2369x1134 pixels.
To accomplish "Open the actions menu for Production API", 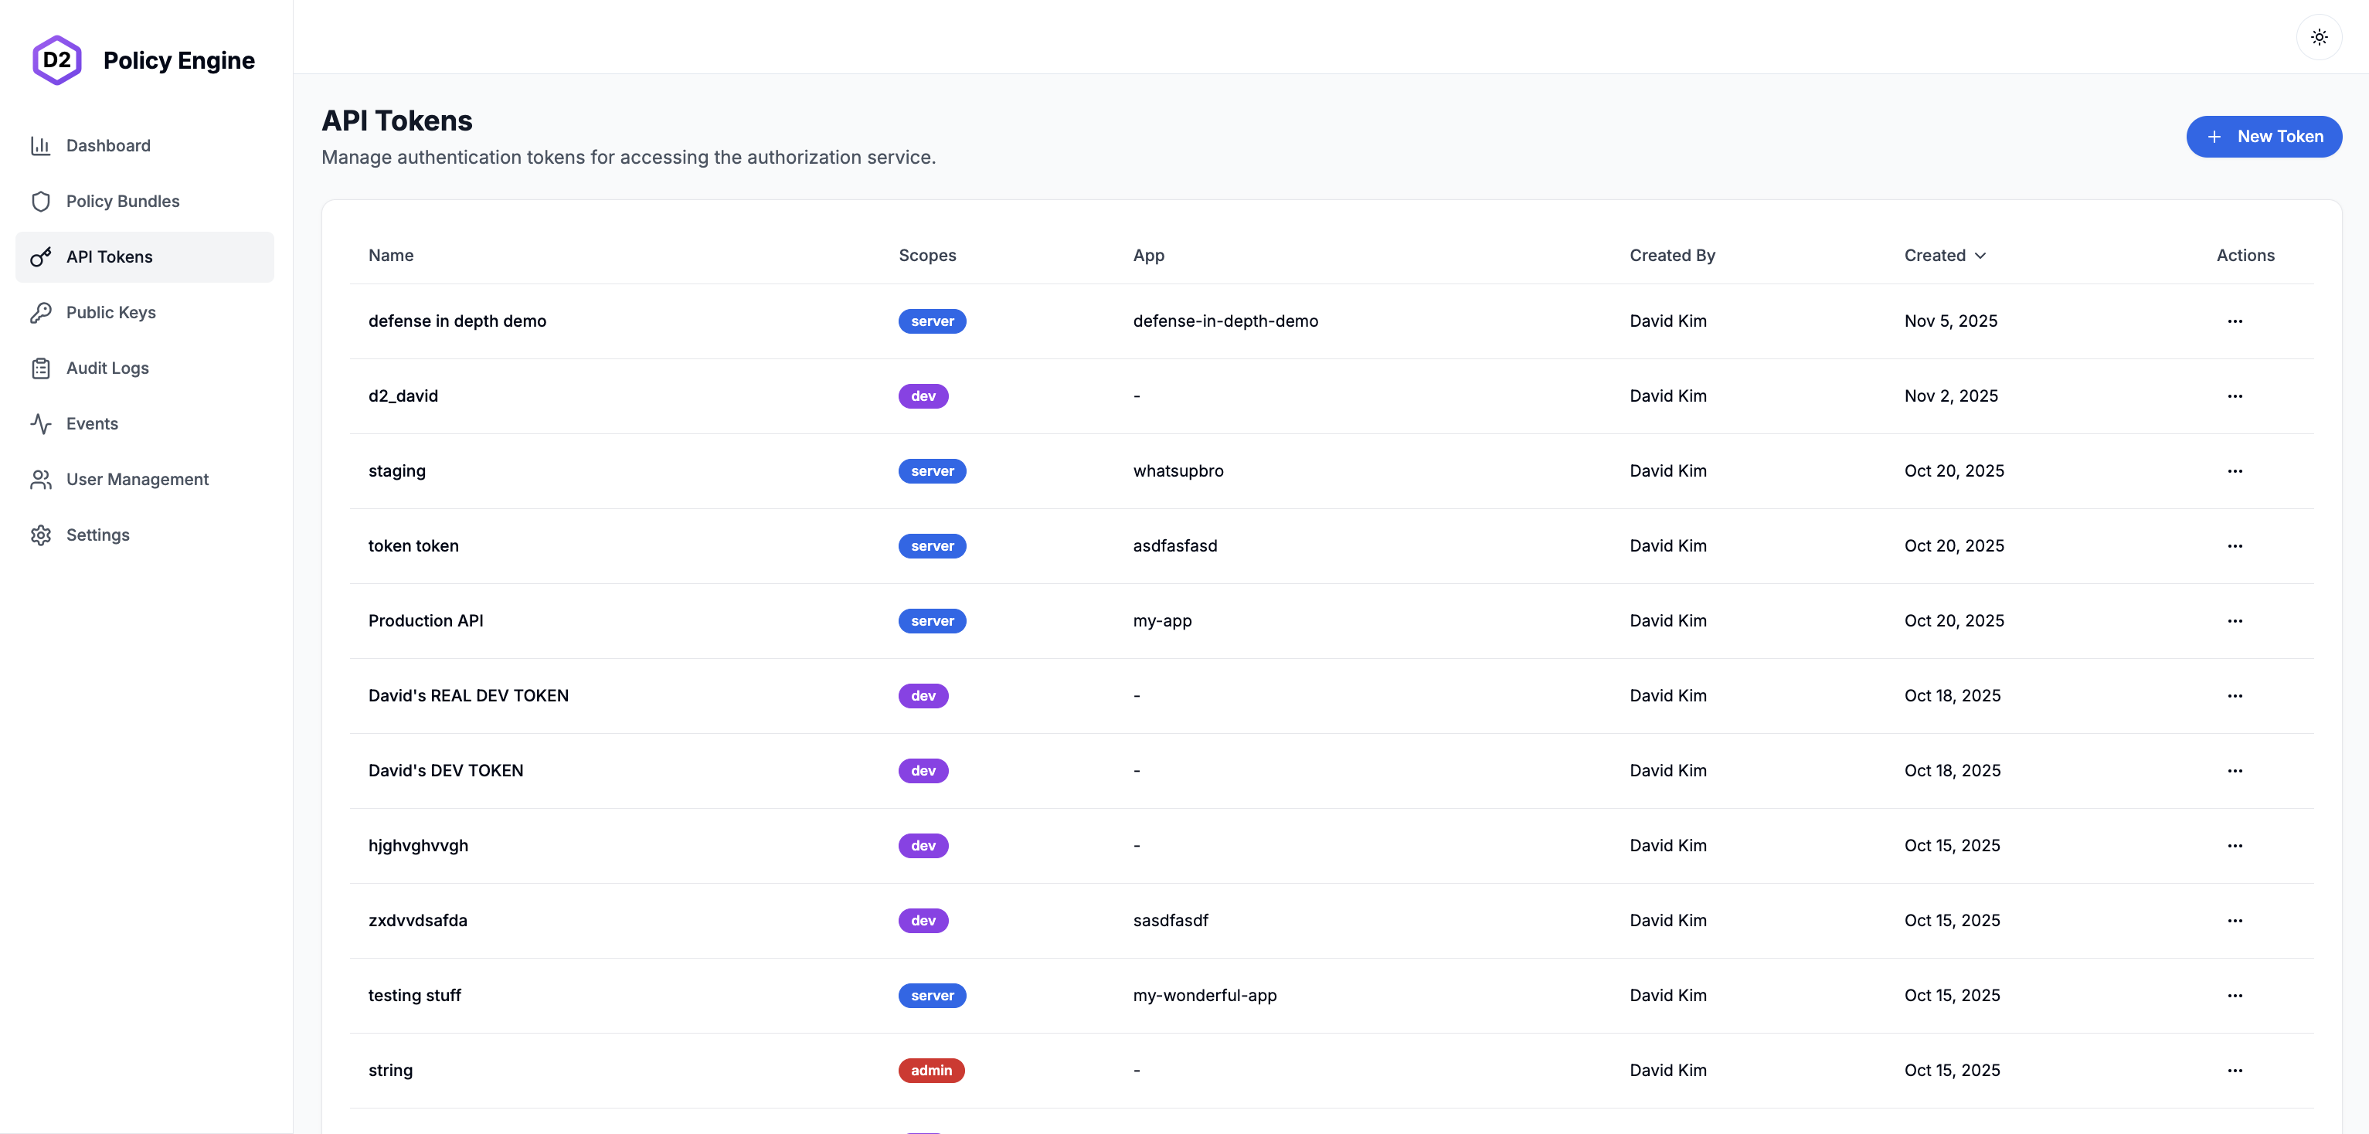I will click(2235, 621).
